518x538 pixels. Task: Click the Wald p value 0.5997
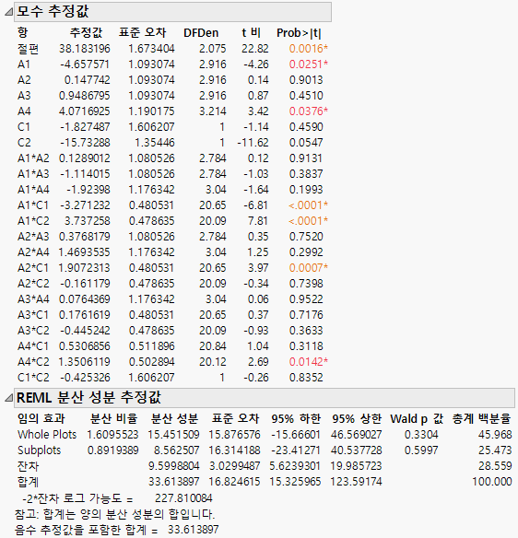421,450
